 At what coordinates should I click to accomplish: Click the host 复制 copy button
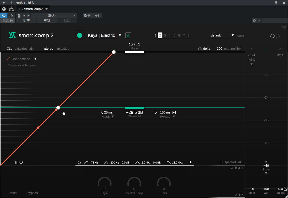coord(47,21)
